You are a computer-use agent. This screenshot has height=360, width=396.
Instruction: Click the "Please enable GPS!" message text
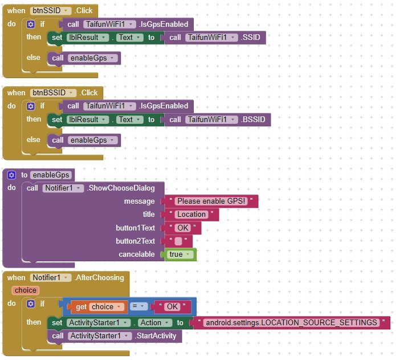(211, 201)
